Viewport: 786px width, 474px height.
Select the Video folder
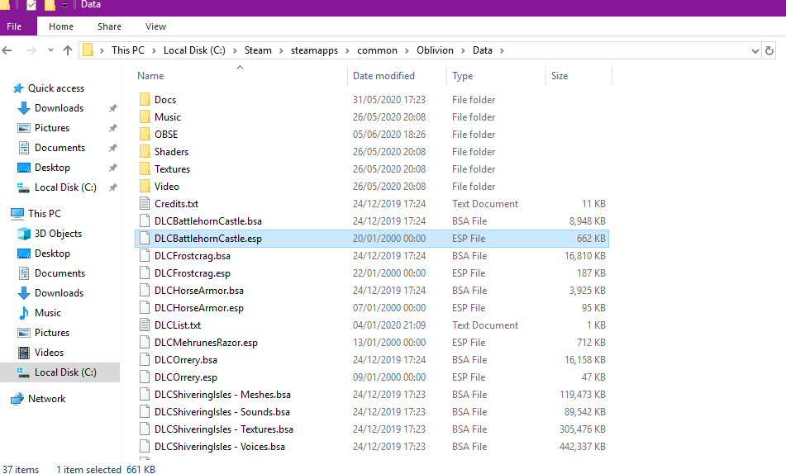tap(166, 187)
